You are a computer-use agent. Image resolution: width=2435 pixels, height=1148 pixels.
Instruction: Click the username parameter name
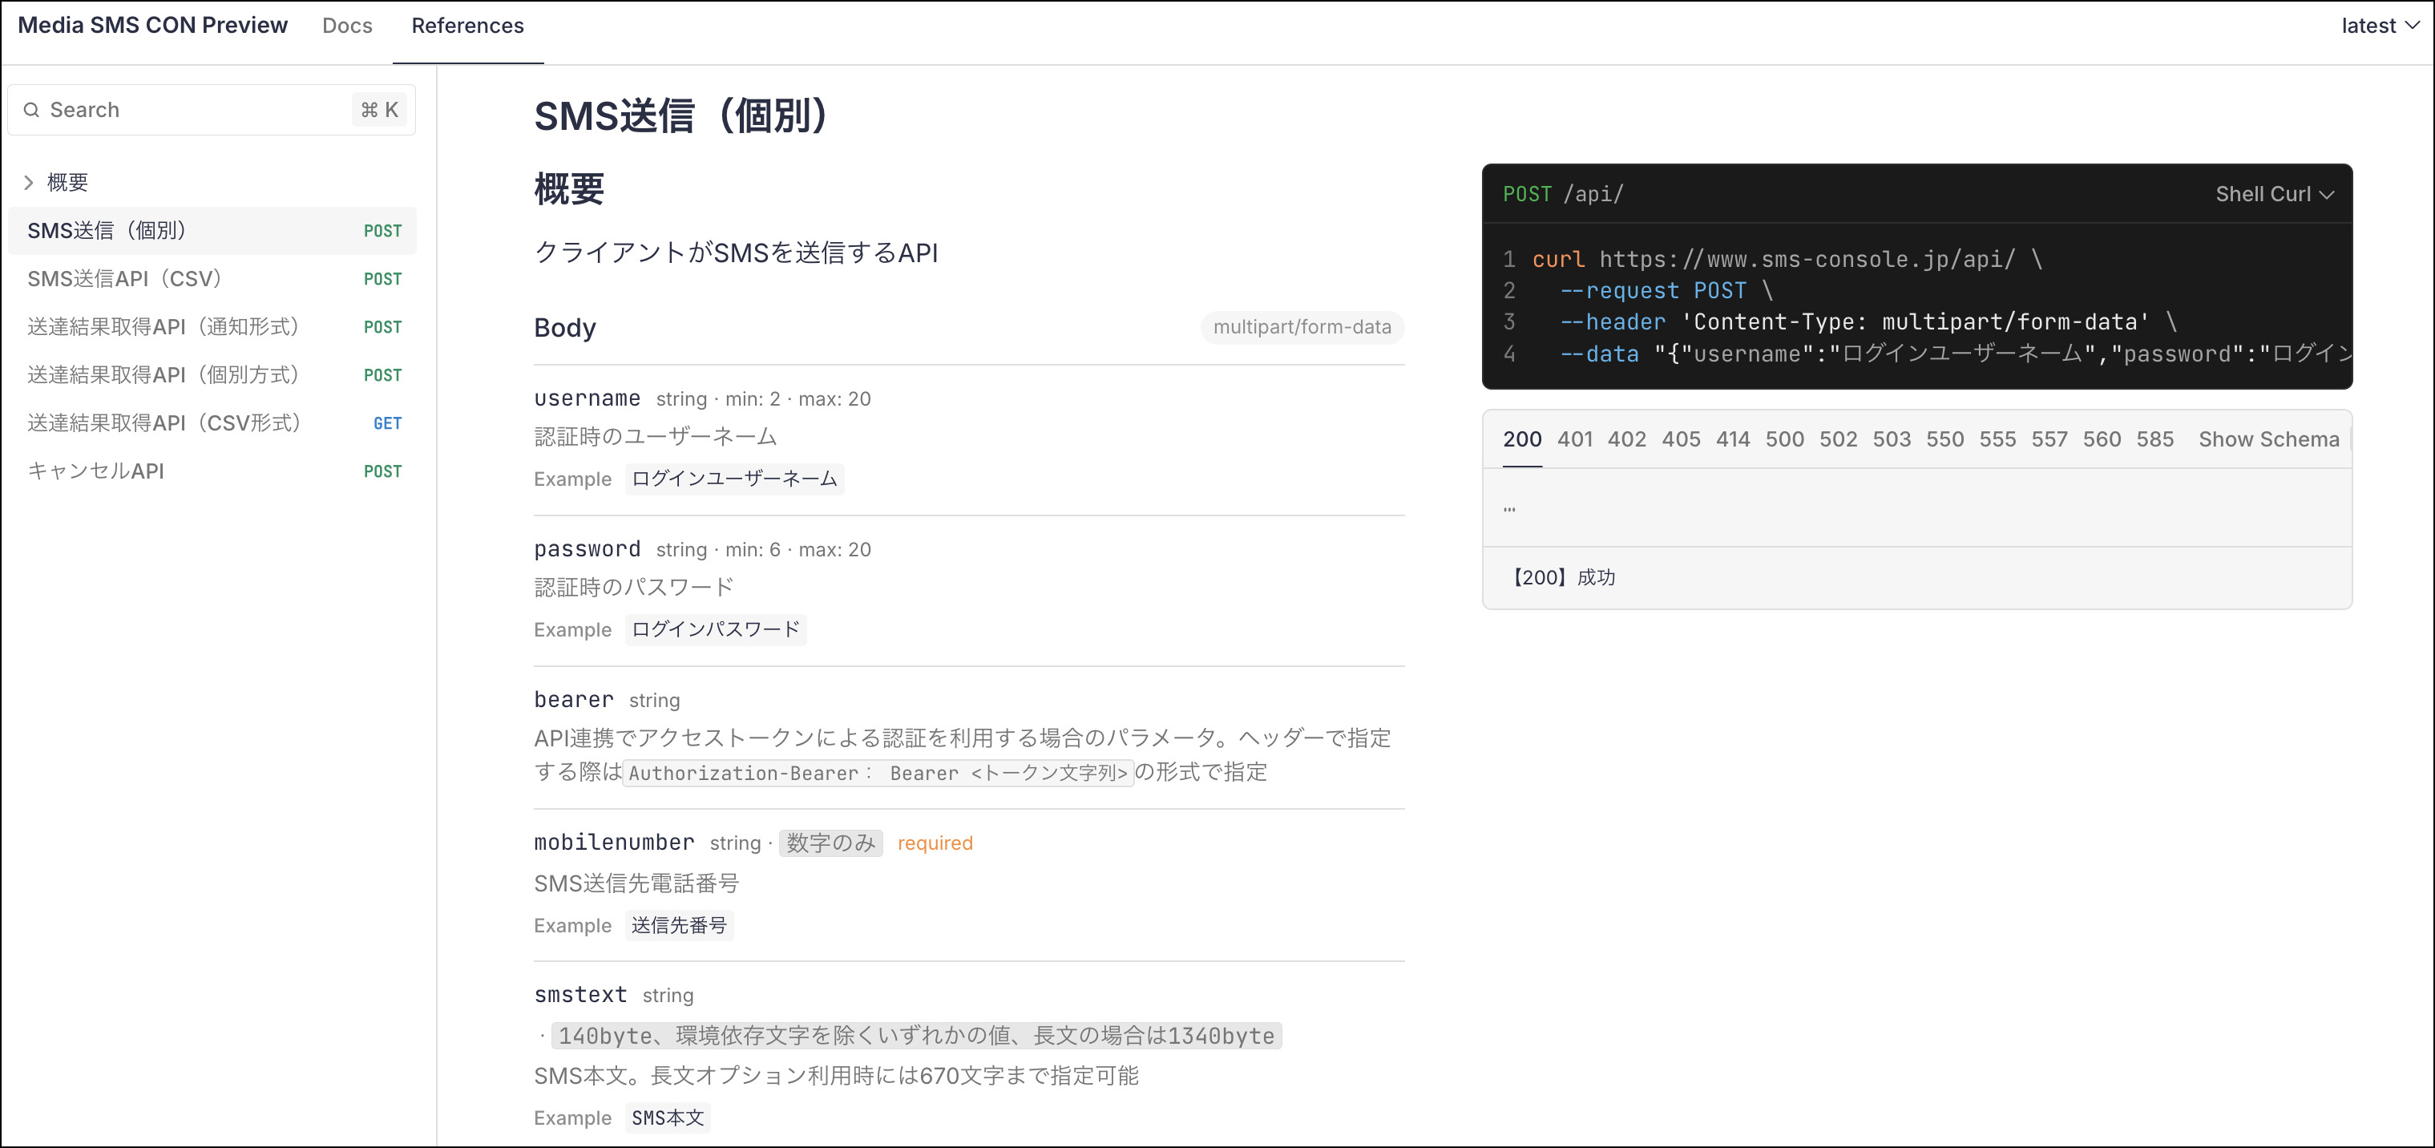coord(587,399)
